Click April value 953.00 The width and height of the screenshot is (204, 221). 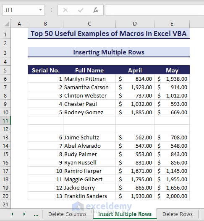pyautogui.click(x=135, y=154)
